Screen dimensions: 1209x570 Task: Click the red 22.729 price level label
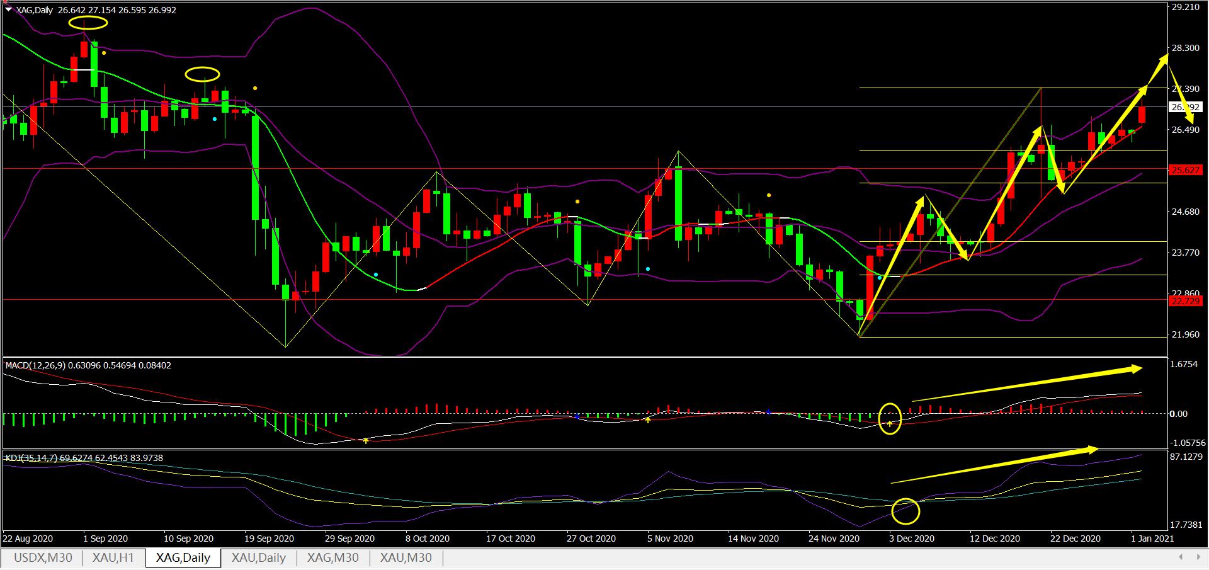point(1184,302)
